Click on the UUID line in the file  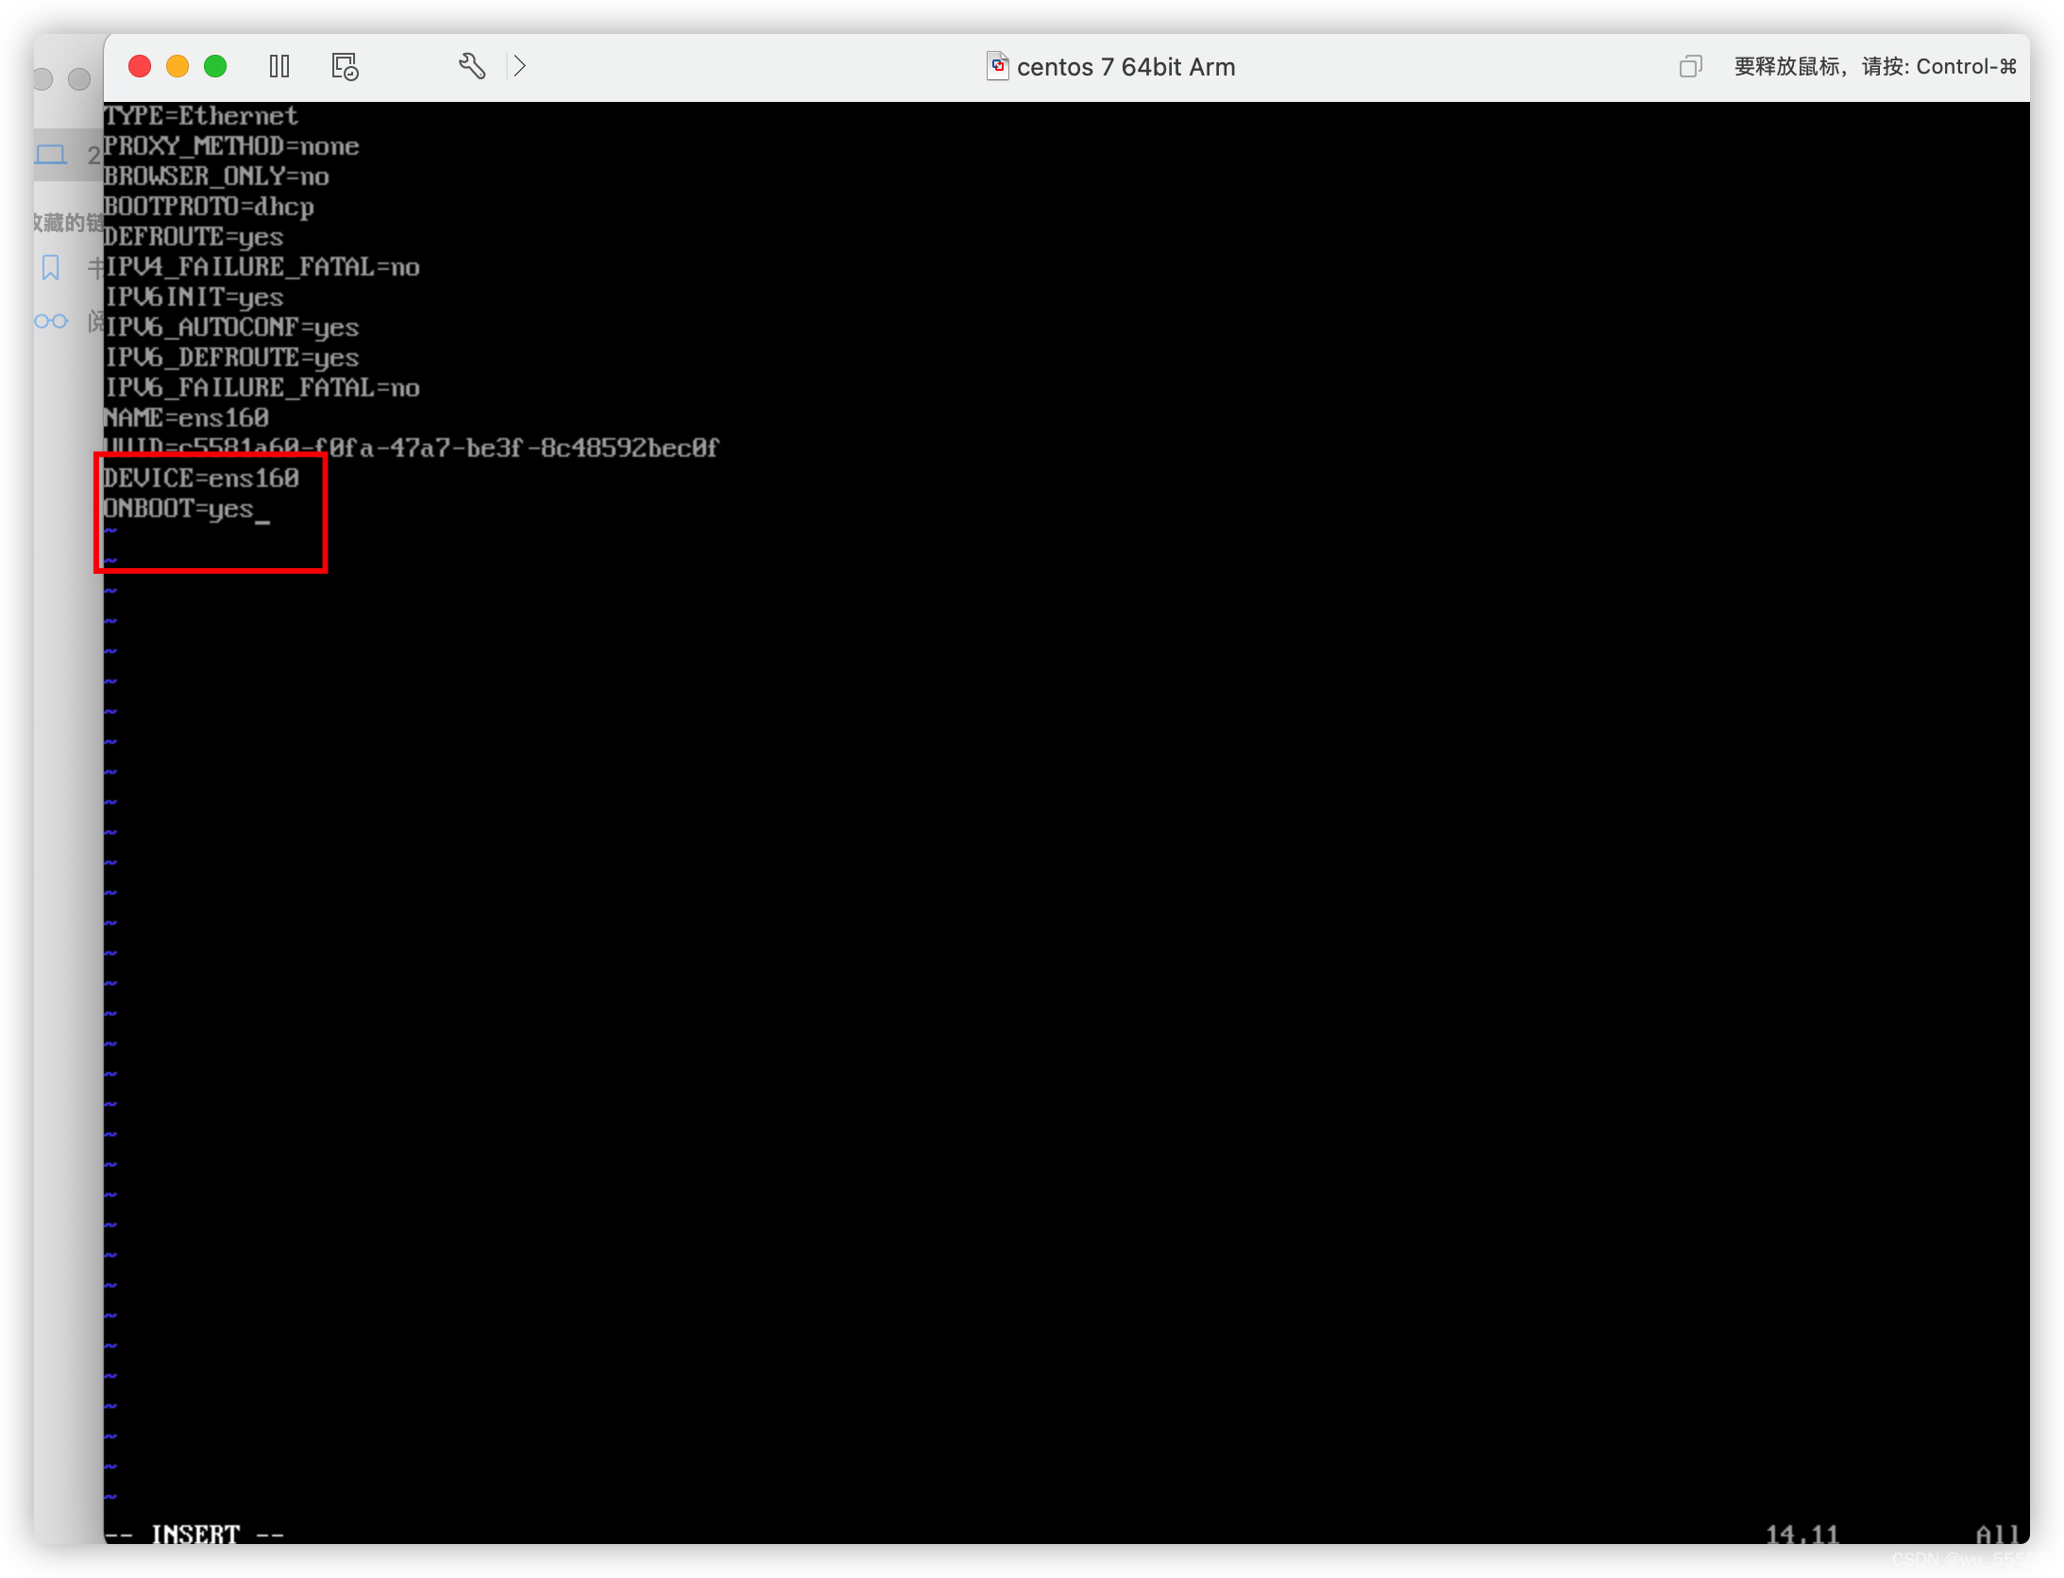(x=411, y=448)
